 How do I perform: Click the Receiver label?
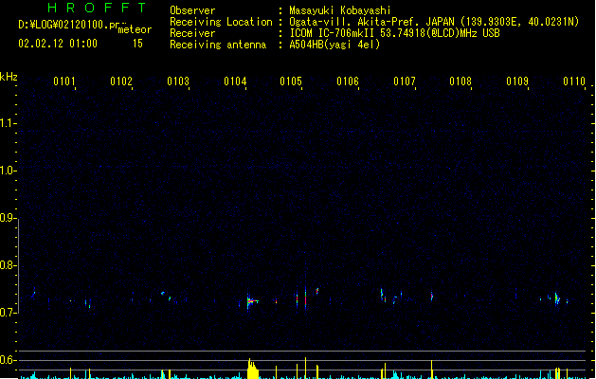click(x=192, y=33)
